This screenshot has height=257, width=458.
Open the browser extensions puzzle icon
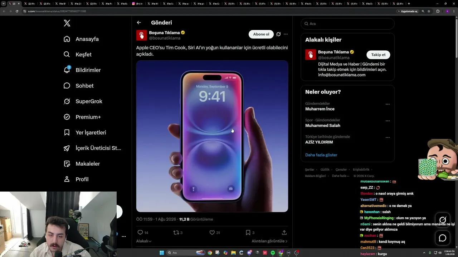click(438, 11)
